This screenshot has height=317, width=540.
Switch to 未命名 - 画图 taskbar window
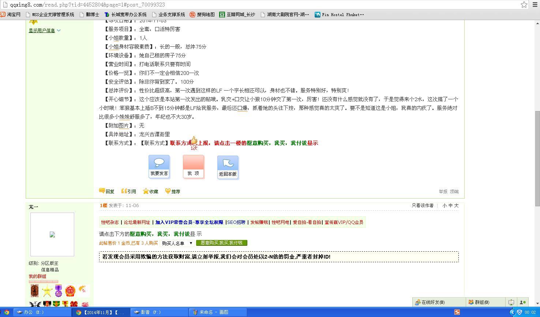tap(218, 312)
